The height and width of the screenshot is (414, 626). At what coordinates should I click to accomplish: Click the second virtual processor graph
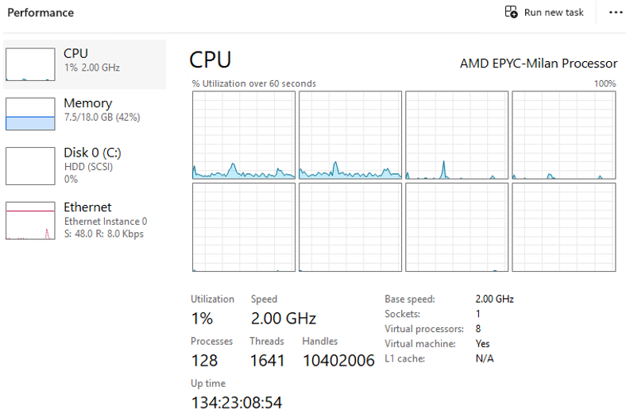coord(350,135)
